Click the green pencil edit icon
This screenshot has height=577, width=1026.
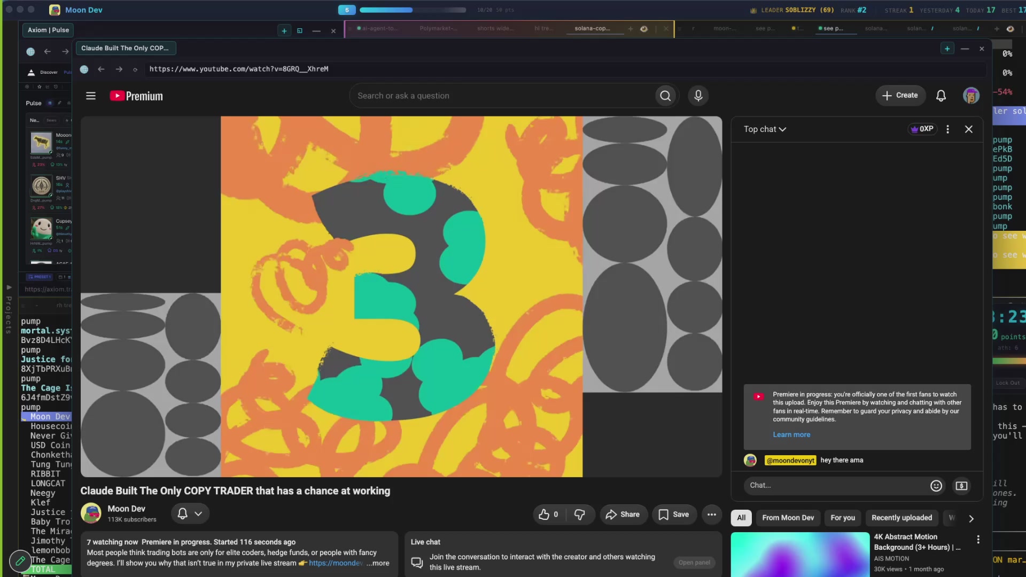pos(20,560)
